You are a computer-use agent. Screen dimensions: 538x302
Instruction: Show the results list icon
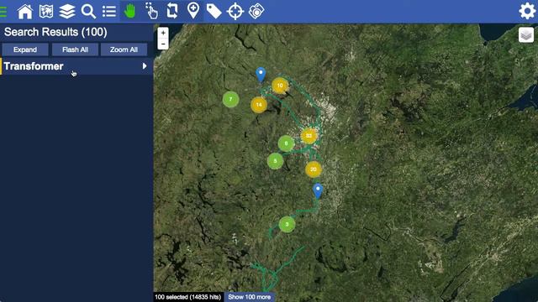[x=109, y=11]
